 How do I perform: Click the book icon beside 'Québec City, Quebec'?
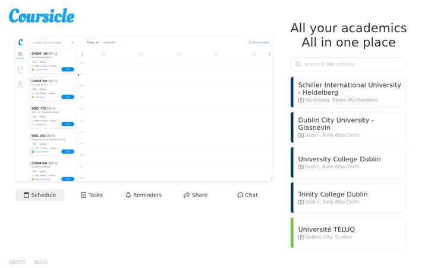click(301, 237)
